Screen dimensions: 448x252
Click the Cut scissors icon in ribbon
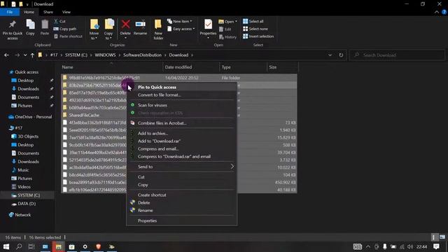click(56, 21)
